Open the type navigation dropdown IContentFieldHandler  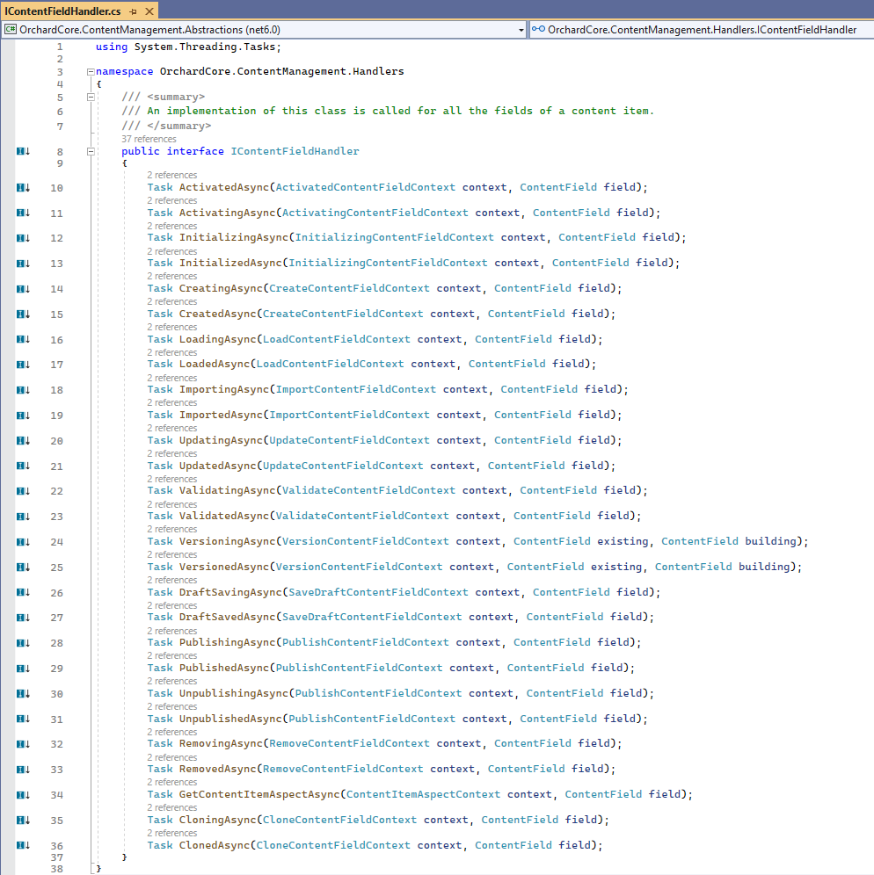[x=702, y=30]
